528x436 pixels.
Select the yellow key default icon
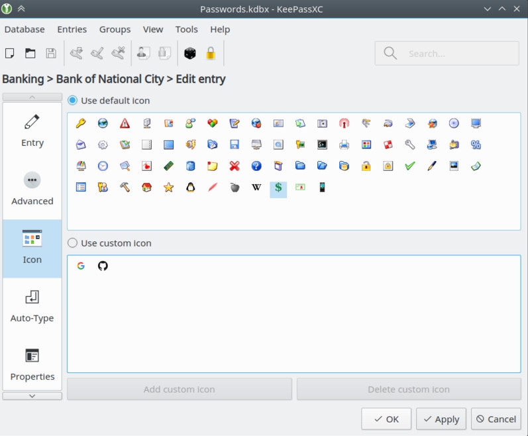click(x=81, y=123)
